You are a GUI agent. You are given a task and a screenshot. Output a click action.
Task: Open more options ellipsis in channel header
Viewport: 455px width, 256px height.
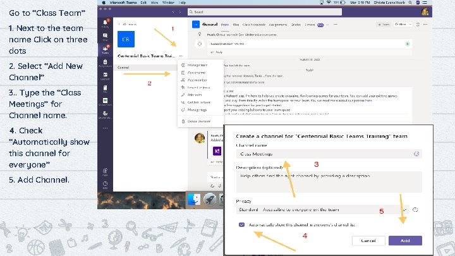[x=425, y=25]
